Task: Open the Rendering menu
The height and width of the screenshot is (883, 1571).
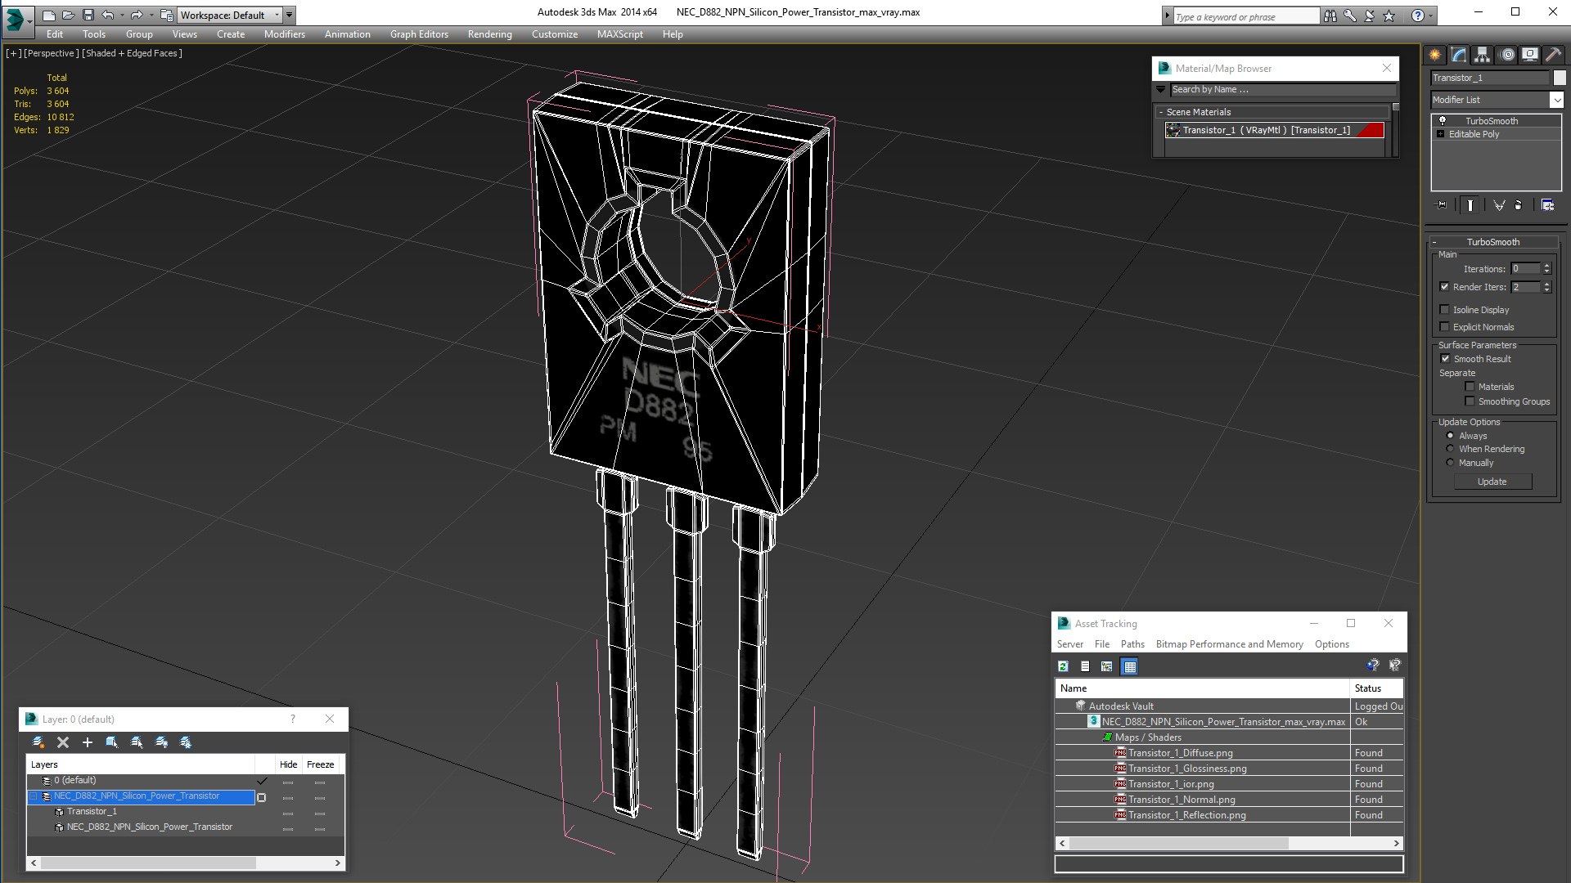Action: coord(489,34)
